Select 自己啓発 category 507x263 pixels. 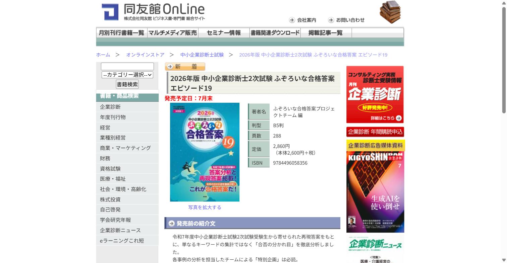[x=127, y=209]
